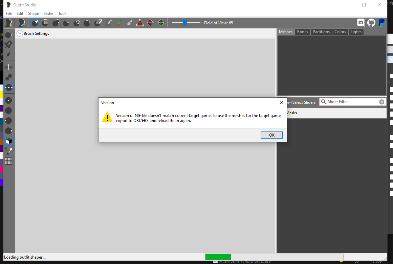Select the Weight paint brush tool
Screen dimensions: 393x264
109,23
